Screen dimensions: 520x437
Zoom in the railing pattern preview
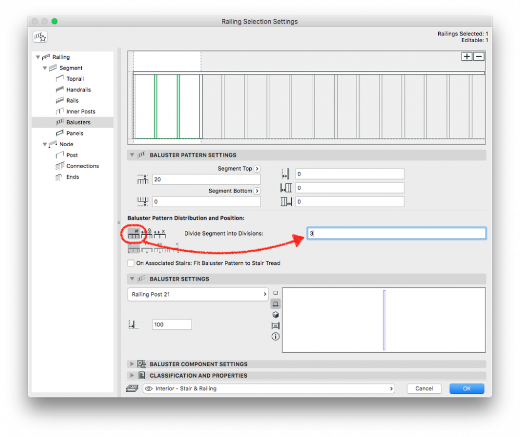466,56
